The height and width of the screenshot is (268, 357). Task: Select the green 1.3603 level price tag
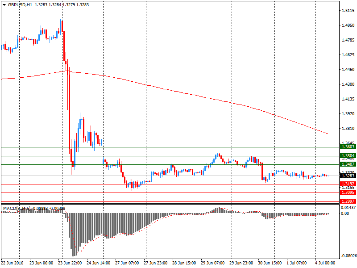pyautogui.click(x=348, y=147)
